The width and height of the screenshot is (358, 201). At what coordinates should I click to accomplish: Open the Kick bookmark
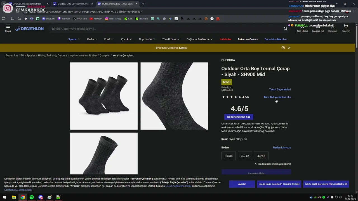tap(128, 19)
